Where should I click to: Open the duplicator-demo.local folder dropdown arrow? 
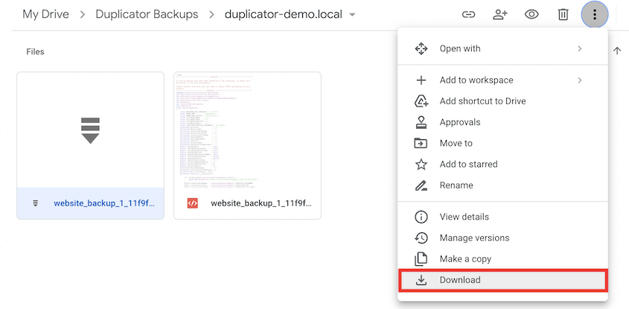[352, 15]
